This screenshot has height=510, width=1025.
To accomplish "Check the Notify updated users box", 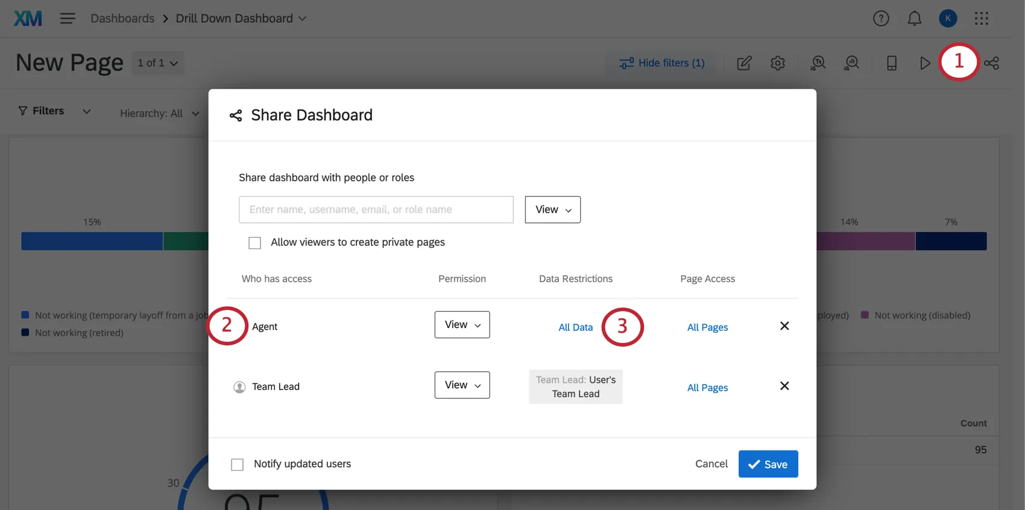I will pyautogui.click(x=238, y=465).
